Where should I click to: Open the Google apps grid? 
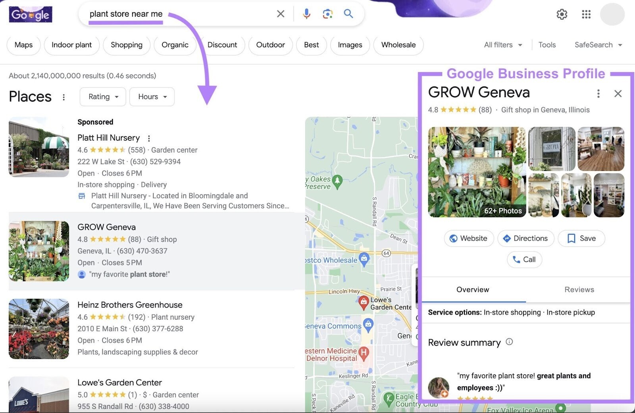586,14
